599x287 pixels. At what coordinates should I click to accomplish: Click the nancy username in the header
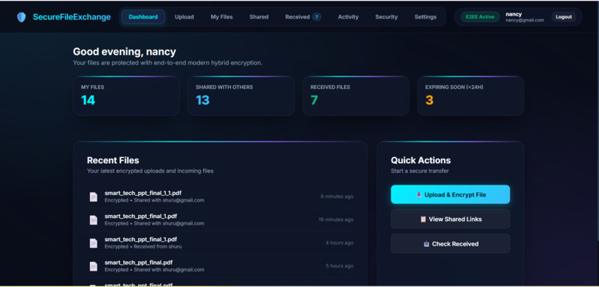click(514, 14)
